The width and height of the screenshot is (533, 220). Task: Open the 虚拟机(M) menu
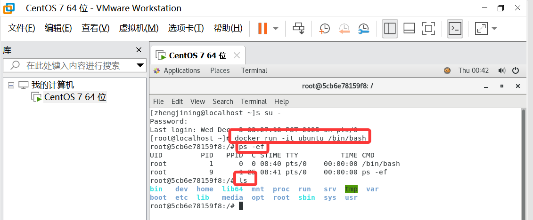pos(139,28)
